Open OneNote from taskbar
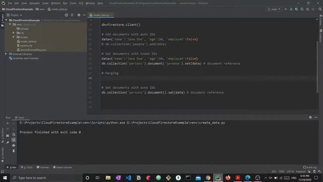Image resolution: width=323 pixels, height=182 pixels. 118,177
